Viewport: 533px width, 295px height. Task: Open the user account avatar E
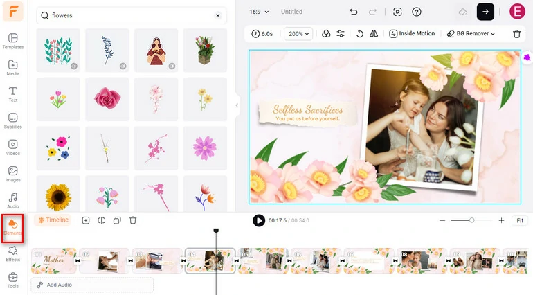[517, 12]
